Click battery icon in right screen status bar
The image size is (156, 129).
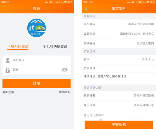click(146, 2)
